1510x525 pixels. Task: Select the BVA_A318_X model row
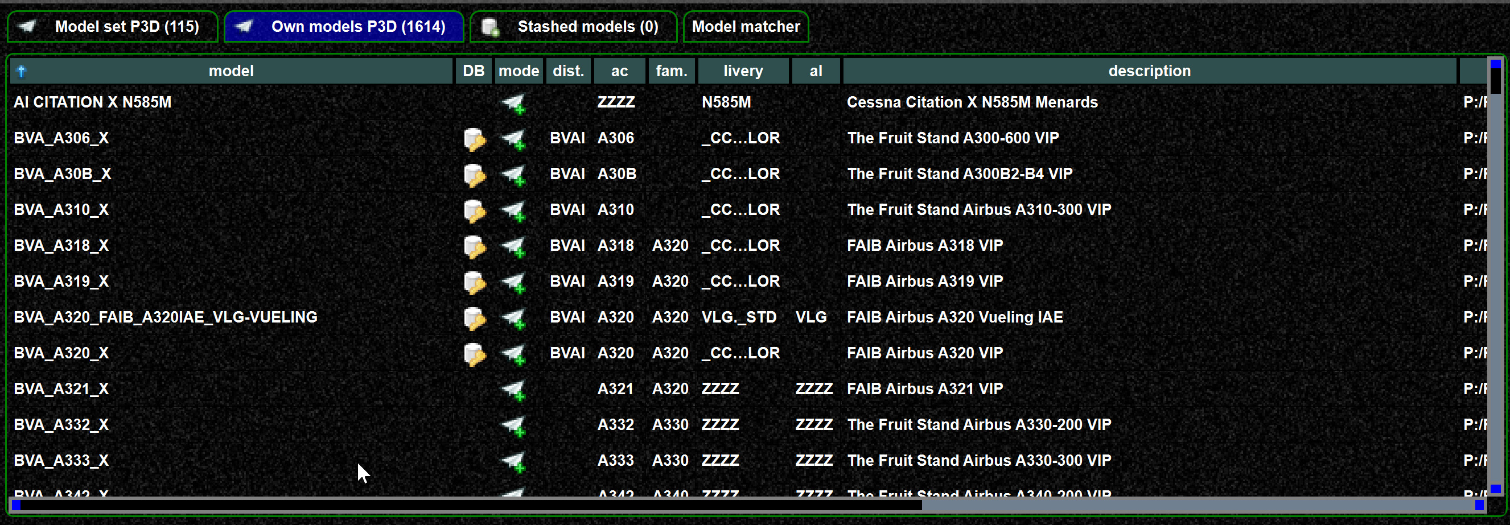[x=747, y=246]
